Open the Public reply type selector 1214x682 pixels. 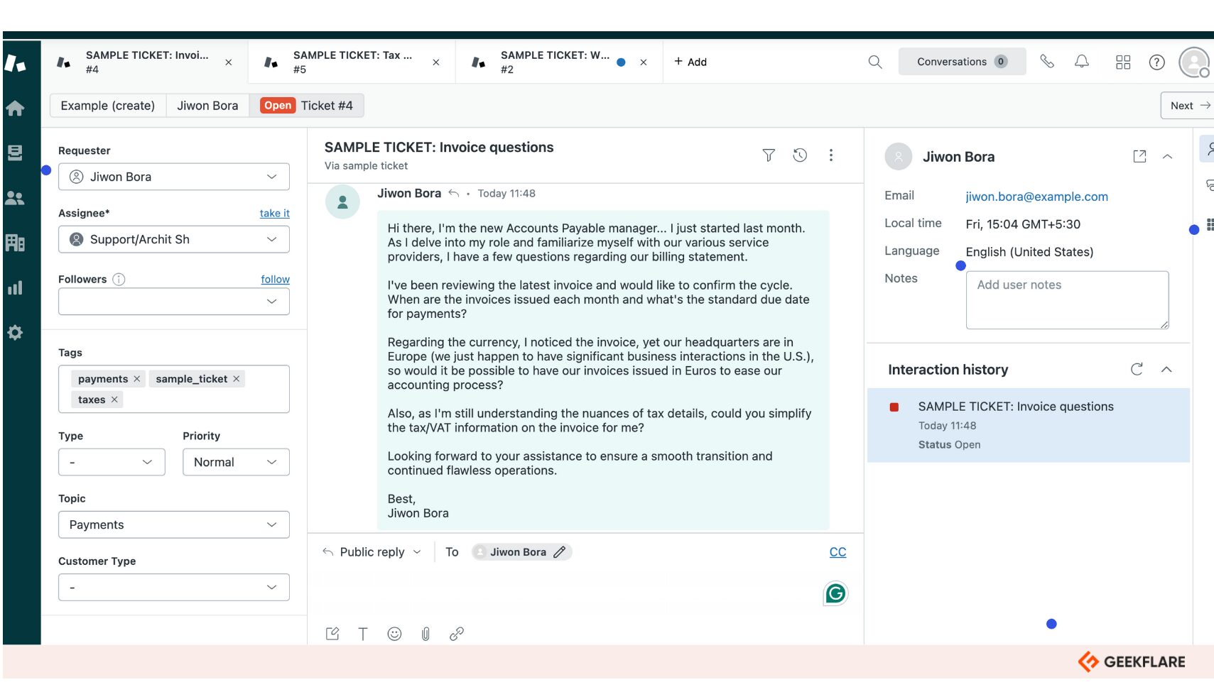click(x=372, y=552)
